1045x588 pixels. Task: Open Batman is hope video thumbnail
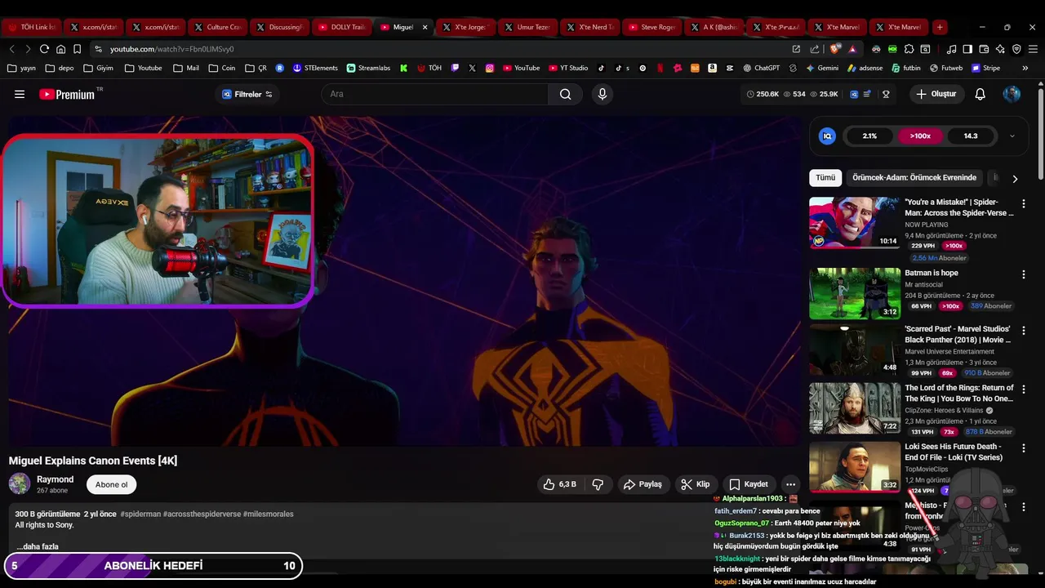click(855, 293)
